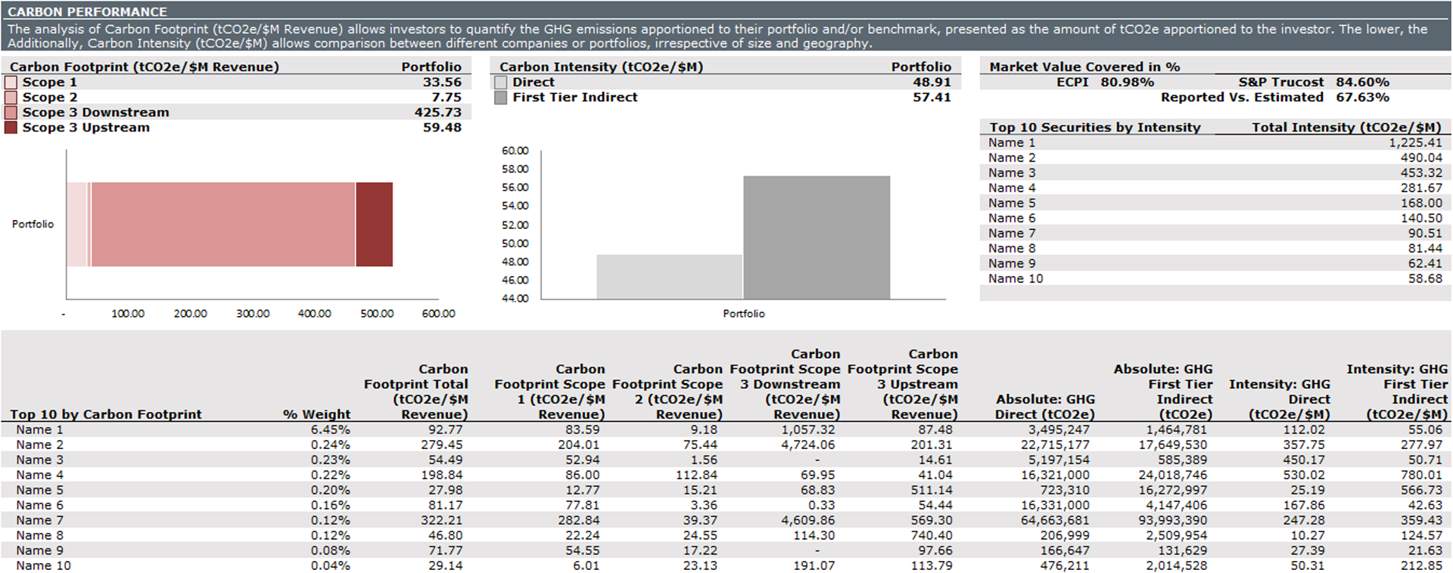This screenshot has width=1453, height=573.
Task: Select Name 7 row in the Carbon Footprint table
Action: 40,520
